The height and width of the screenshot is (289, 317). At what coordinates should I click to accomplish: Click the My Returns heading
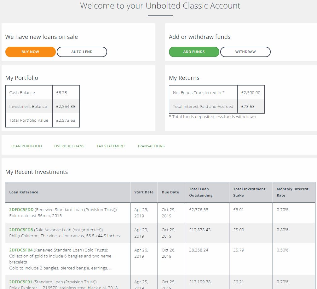tap(184, 78)
